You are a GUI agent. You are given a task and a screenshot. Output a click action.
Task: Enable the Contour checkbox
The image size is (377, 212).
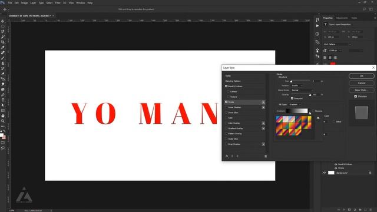[228, 91]
